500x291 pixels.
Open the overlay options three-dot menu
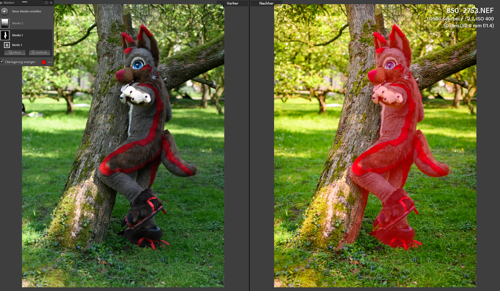pos(50,62)
